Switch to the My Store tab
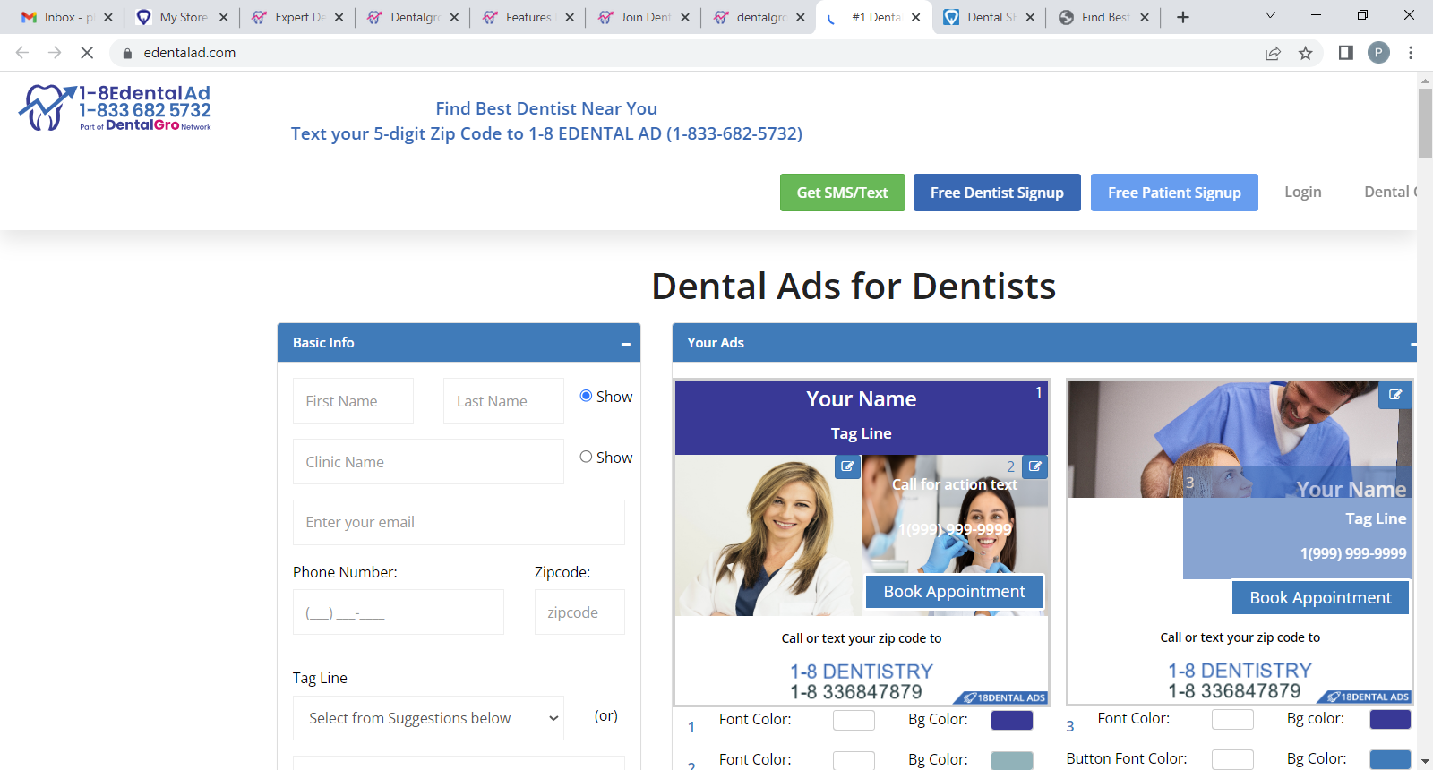This screenshot has height=770, width=1433. pos(183,17)
